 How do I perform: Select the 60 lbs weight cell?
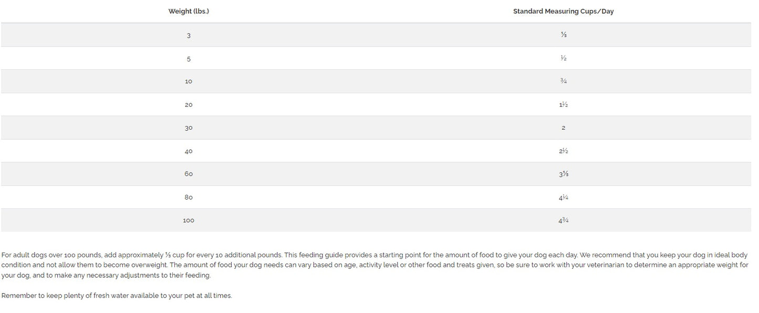189,174
